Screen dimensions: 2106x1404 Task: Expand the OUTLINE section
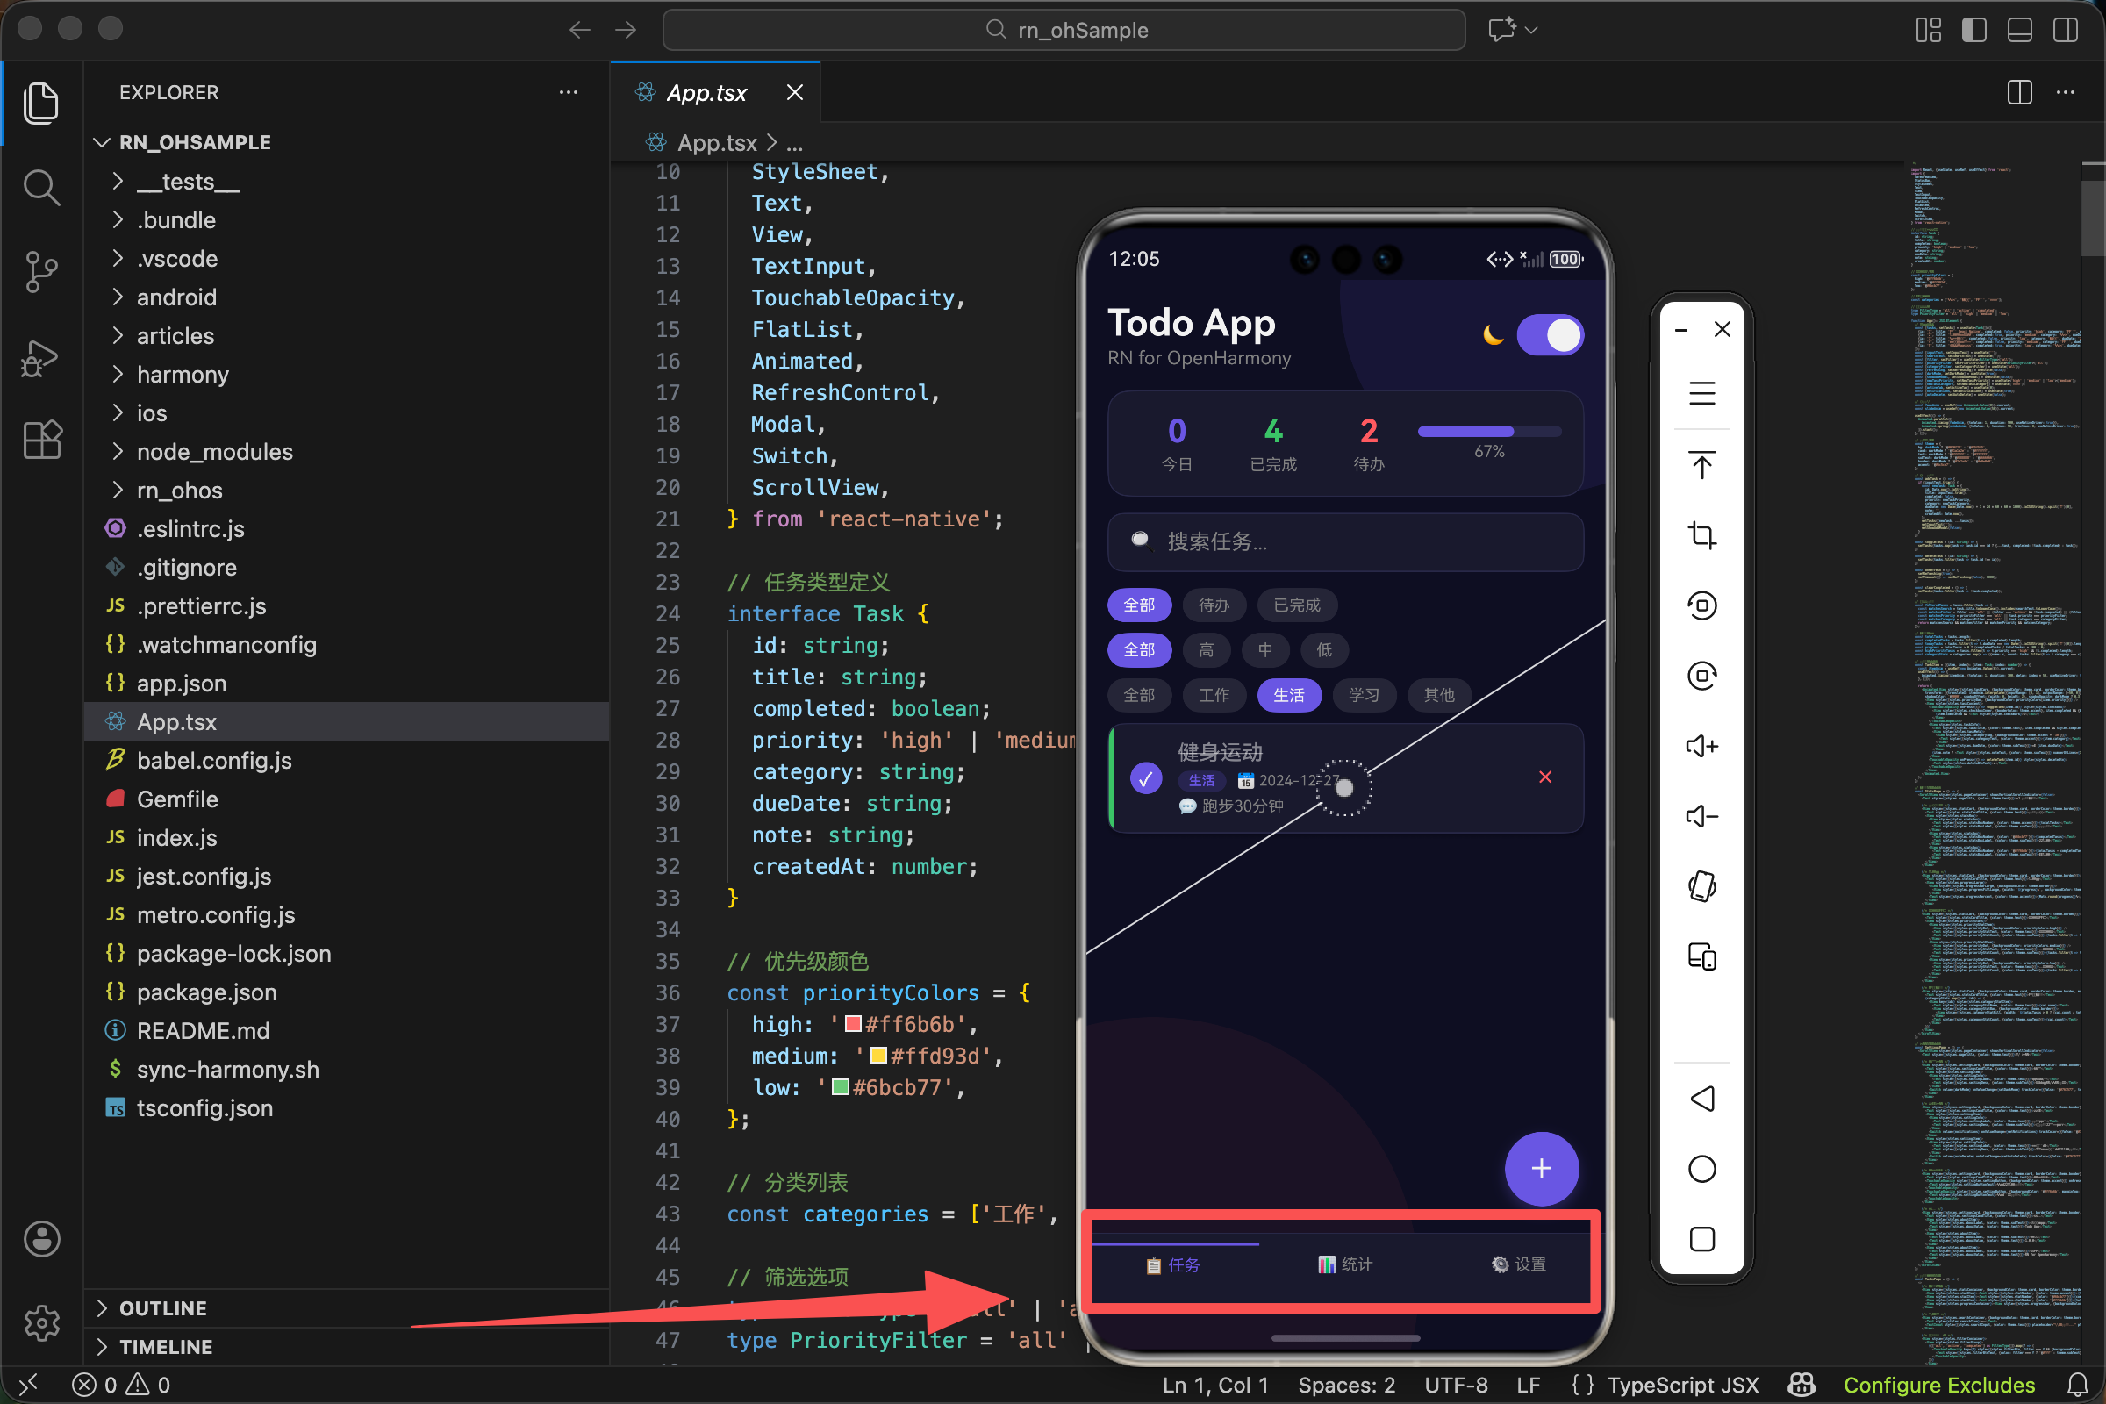coord(163,1308)
